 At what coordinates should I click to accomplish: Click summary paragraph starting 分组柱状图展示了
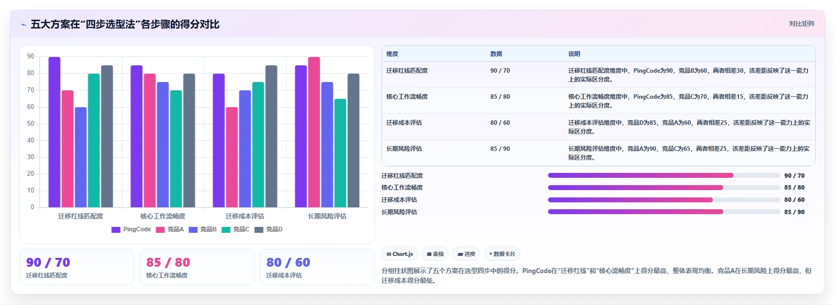[596, 276]
